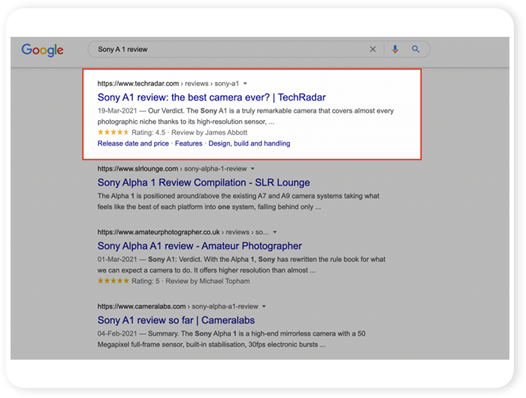Submit search using the magnifier icon
526x398 pixels.
[416, 50]
